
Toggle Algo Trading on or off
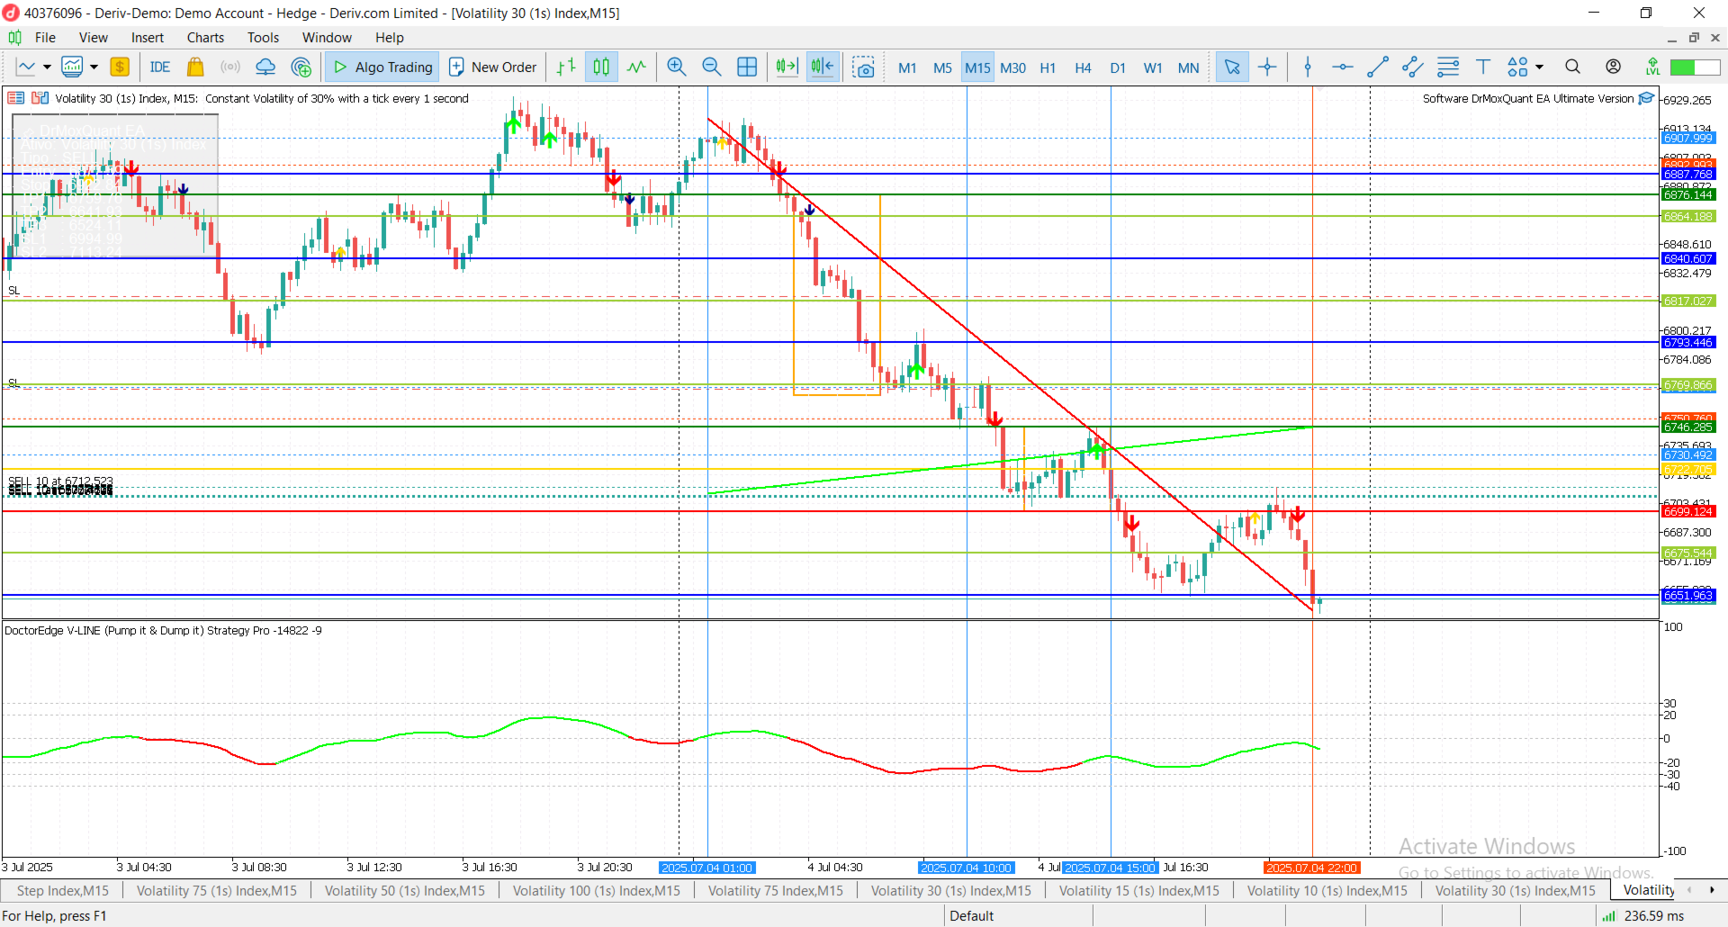(383, 67)
